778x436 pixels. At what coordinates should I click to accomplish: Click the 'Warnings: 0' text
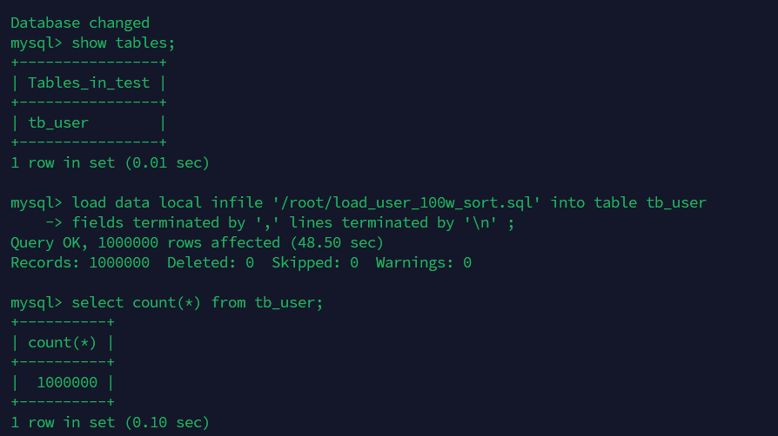point(423,262)
